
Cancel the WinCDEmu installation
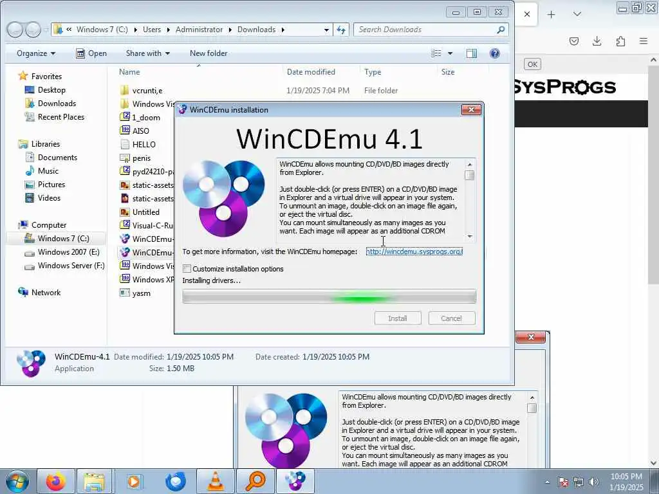click(451, 318)
